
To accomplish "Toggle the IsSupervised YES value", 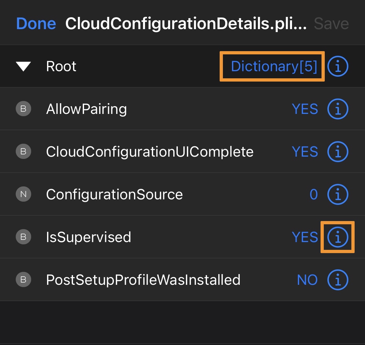I will click(305, 237).
